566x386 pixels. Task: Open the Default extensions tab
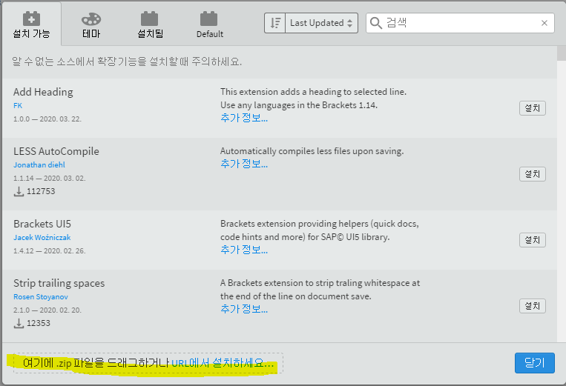(209, 24)
